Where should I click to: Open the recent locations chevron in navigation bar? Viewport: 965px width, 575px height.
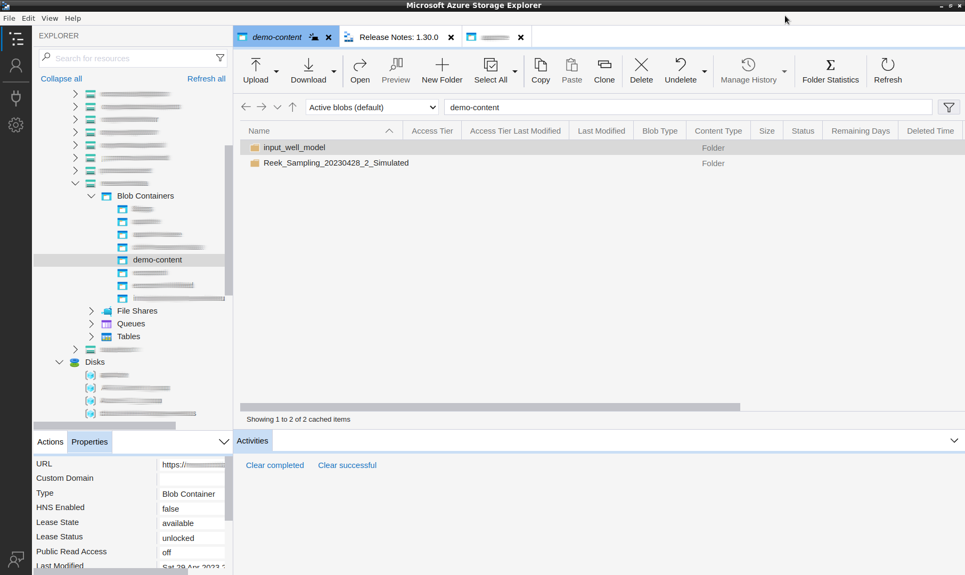(x=277, y=107)
